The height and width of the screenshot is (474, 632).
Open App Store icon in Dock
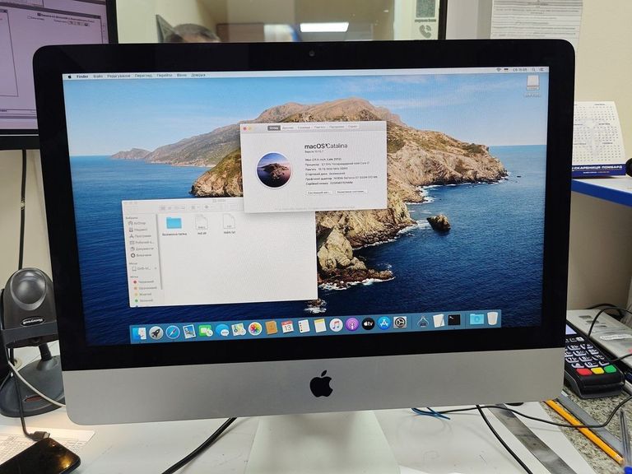pyautogui.click(x=384, y=323)
